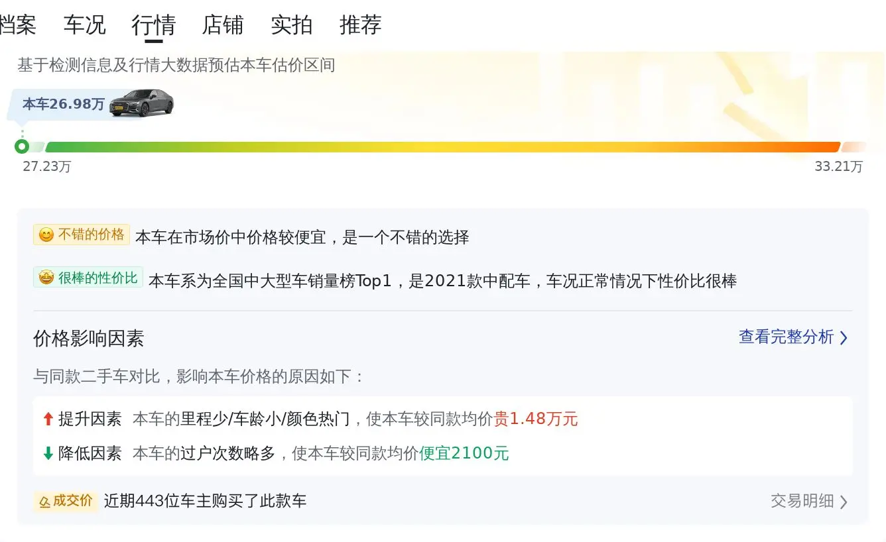Click the smiley icon in 不错的价格 badge
The width and height of the screenshot is (886, 542).
click(x=46, y=235)
